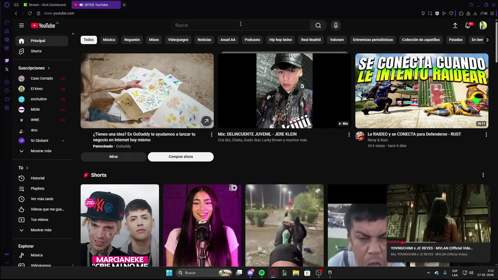Open options for the RUST raid video
Screen dimensions: 498x280
(486, 135)
